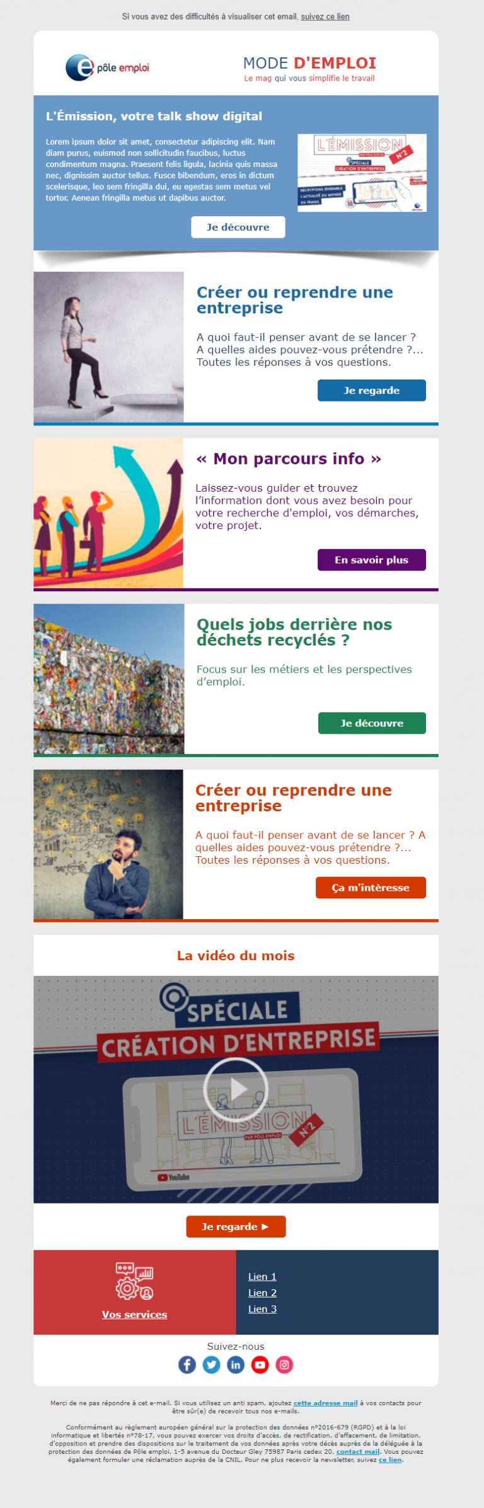Click the L'Émission thumbnail image

click(x=362, y=173)
